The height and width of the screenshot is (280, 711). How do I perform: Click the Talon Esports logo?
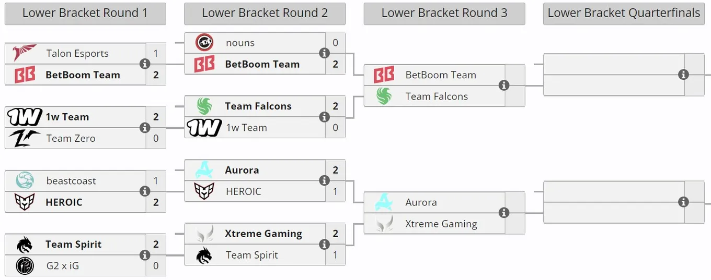[x=25, y=53]
